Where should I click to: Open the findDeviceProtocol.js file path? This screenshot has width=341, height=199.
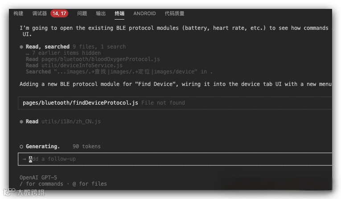(80, 103)
